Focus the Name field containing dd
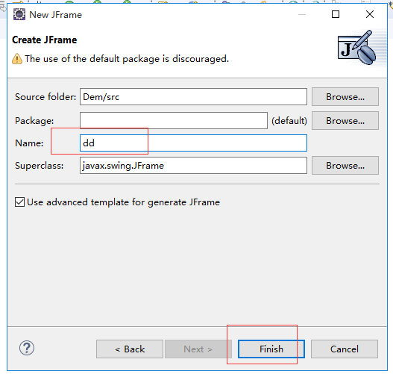The height and width of the screenshot is (374, 393). [x=193, y=143]
